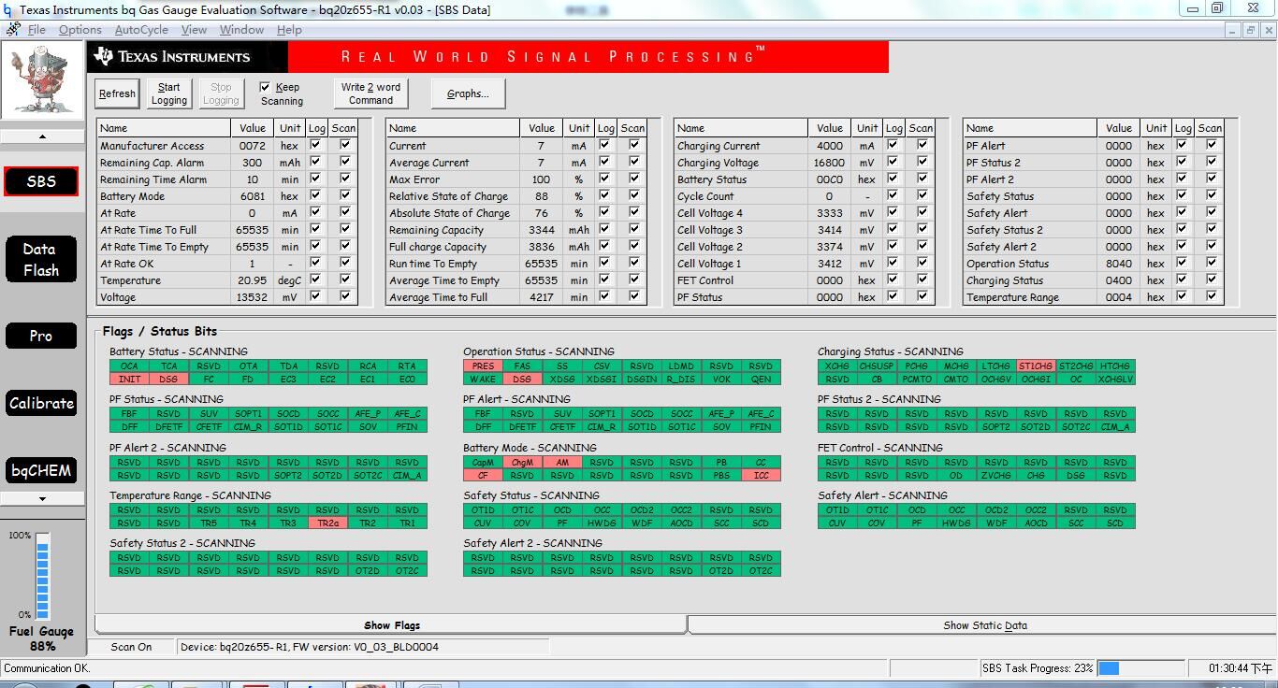This screenshot has width=1278, height=688.
Task: Select the Operation Status value 8040
Action: [x=1119, y=264]
